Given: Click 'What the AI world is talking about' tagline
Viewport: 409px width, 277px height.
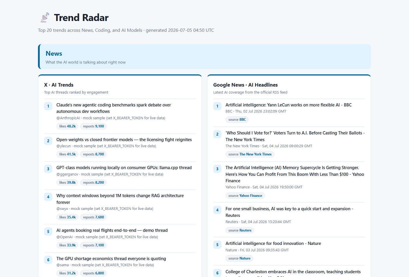Looking at the screenshot, I should pos(86,62).
